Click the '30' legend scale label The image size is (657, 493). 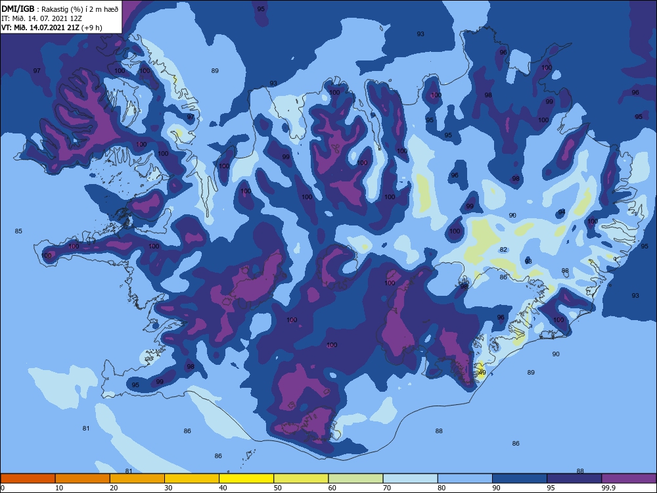(168, 488)
